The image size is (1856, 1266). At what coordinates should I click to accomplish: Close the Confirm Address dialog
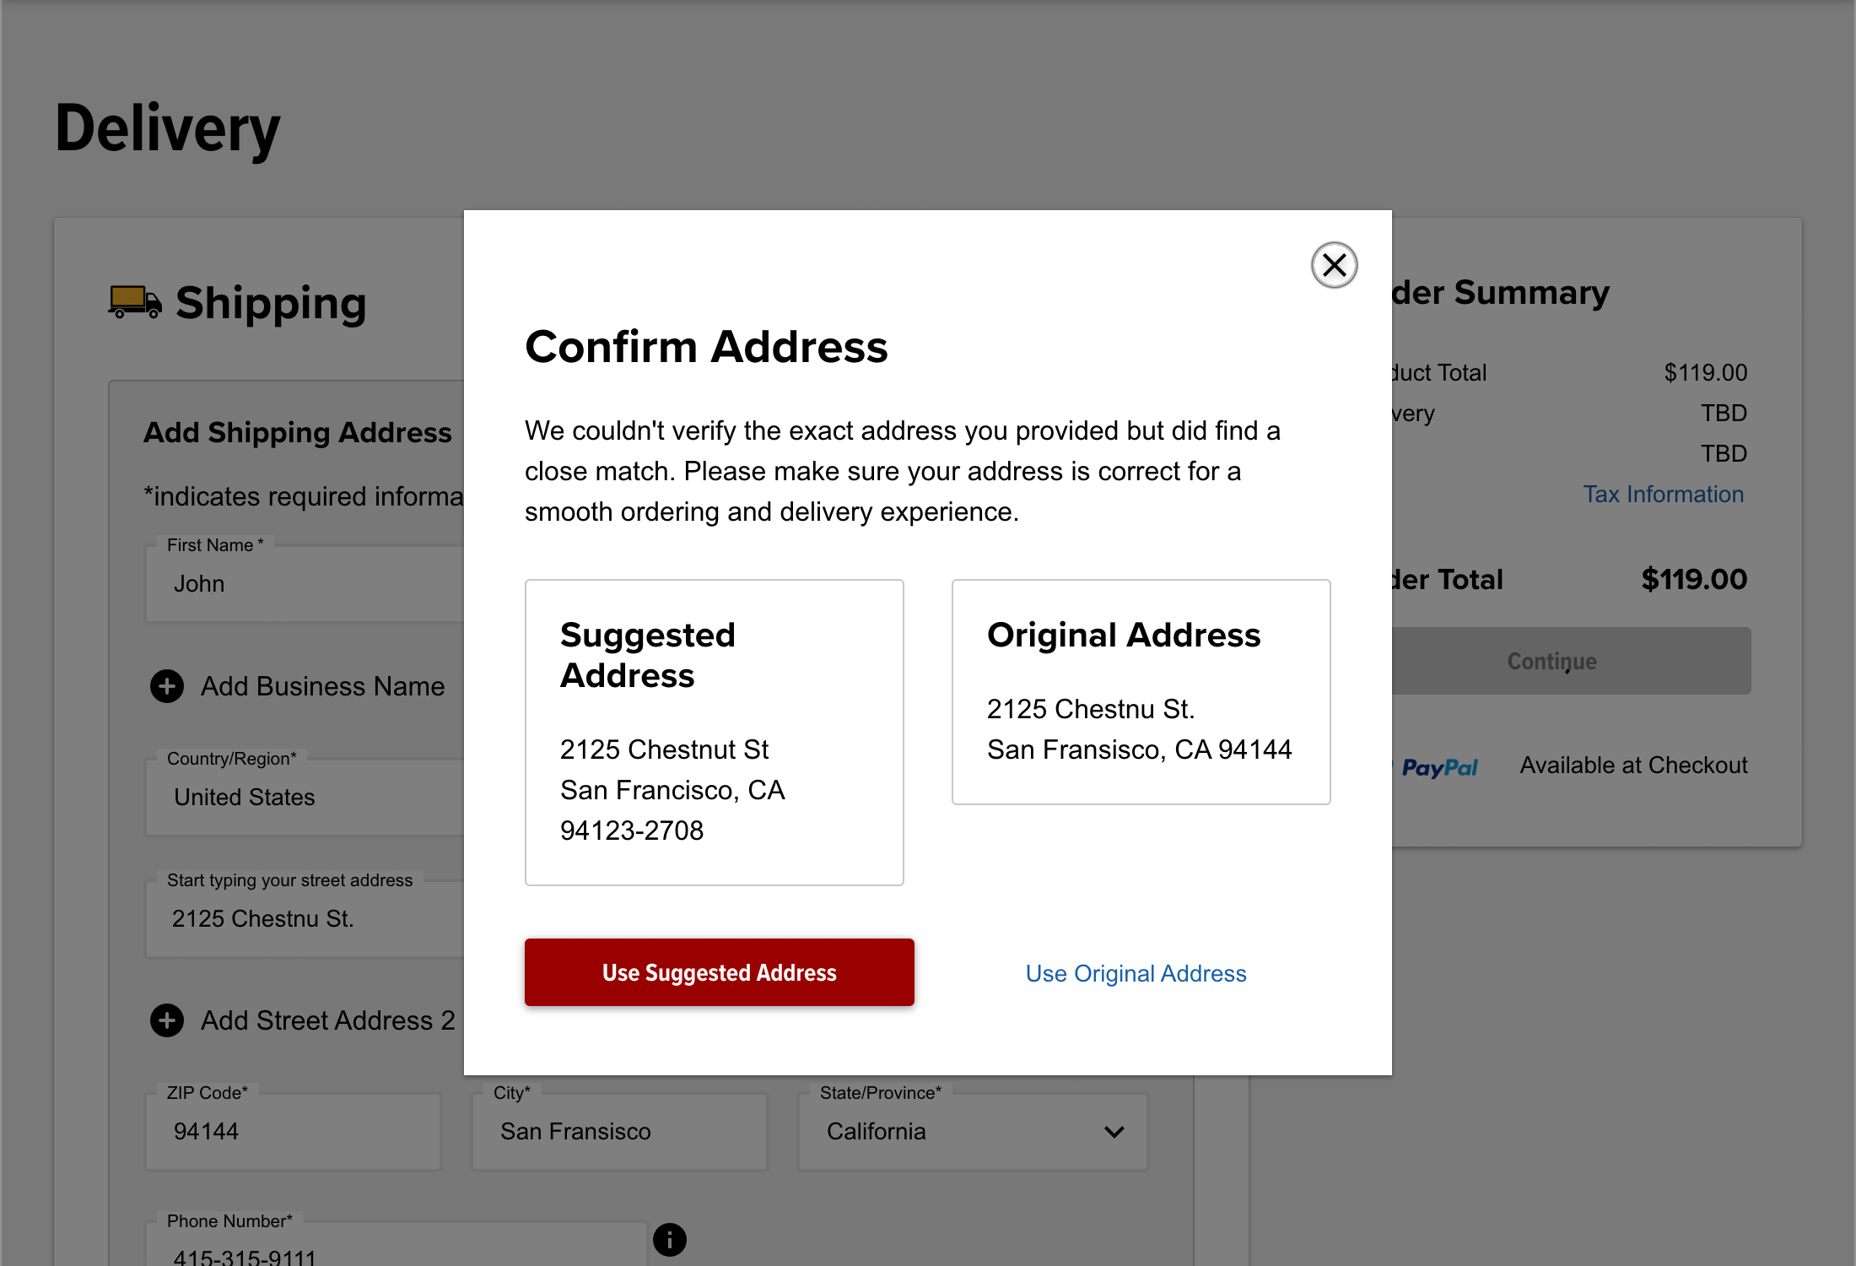tap(1334, 265)
